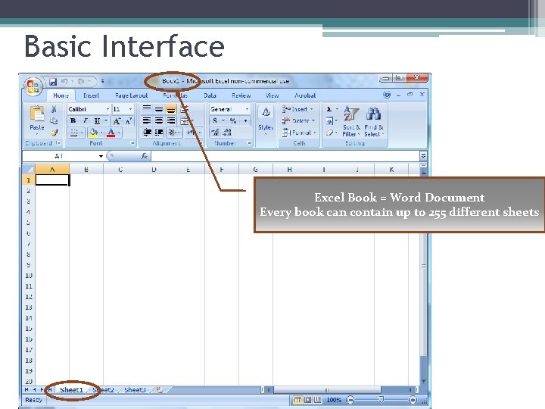Click Merge and Center icon
This screenshot has height=409, width=545.
point(185,121)
